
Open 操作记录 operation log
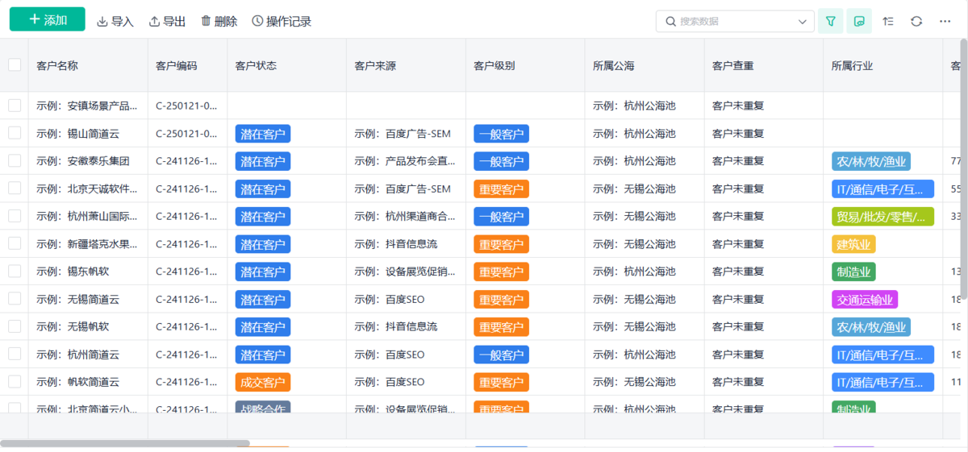coord(282,22)
